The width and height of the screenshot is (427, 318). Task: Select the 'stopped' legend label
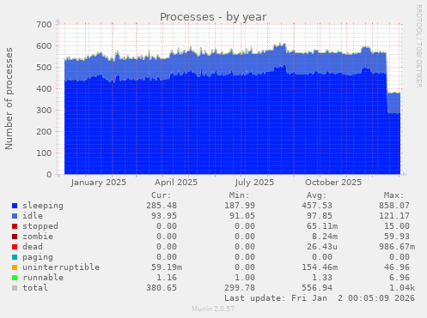(40, 226)
